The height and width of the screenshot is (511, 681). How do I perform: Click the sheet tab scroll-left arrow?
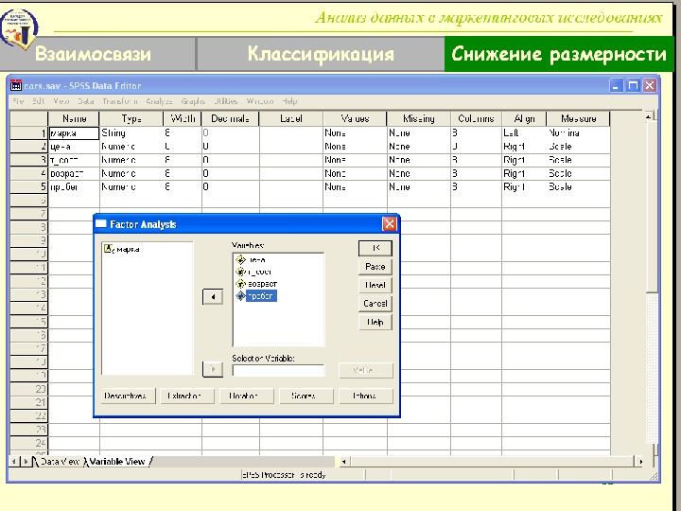14,462
